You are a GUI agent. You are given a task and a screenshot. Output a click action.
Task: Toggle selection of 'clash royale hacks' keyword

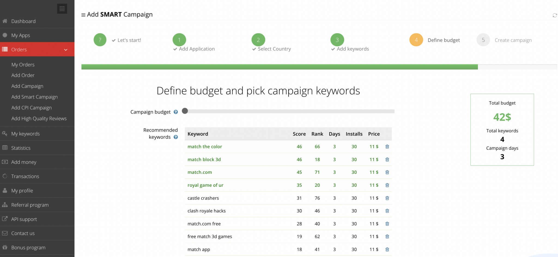click(207, 211)
